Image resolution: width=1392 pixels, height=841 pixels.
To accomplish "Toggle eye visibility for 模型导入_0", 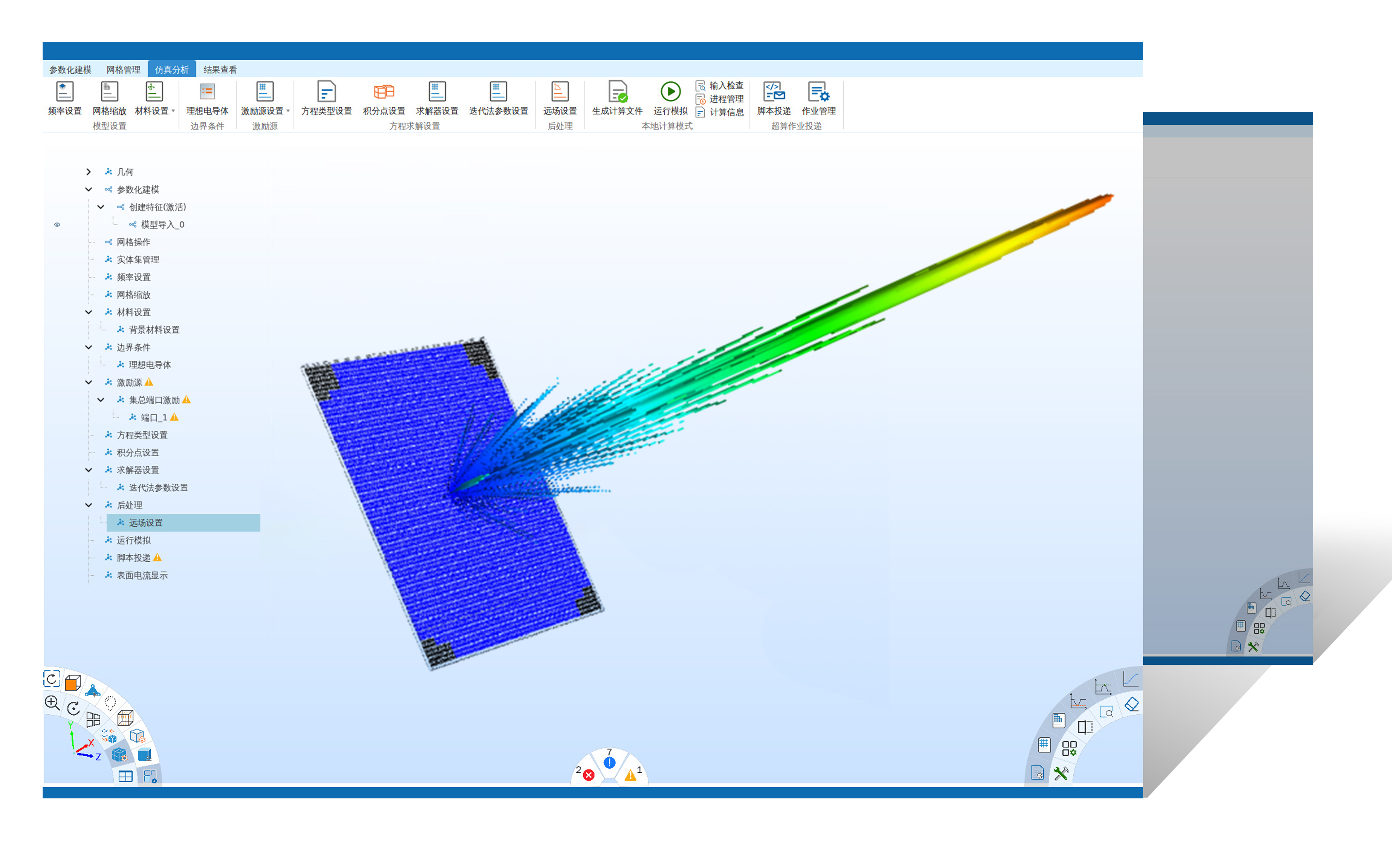I will [x=57, y=225].
